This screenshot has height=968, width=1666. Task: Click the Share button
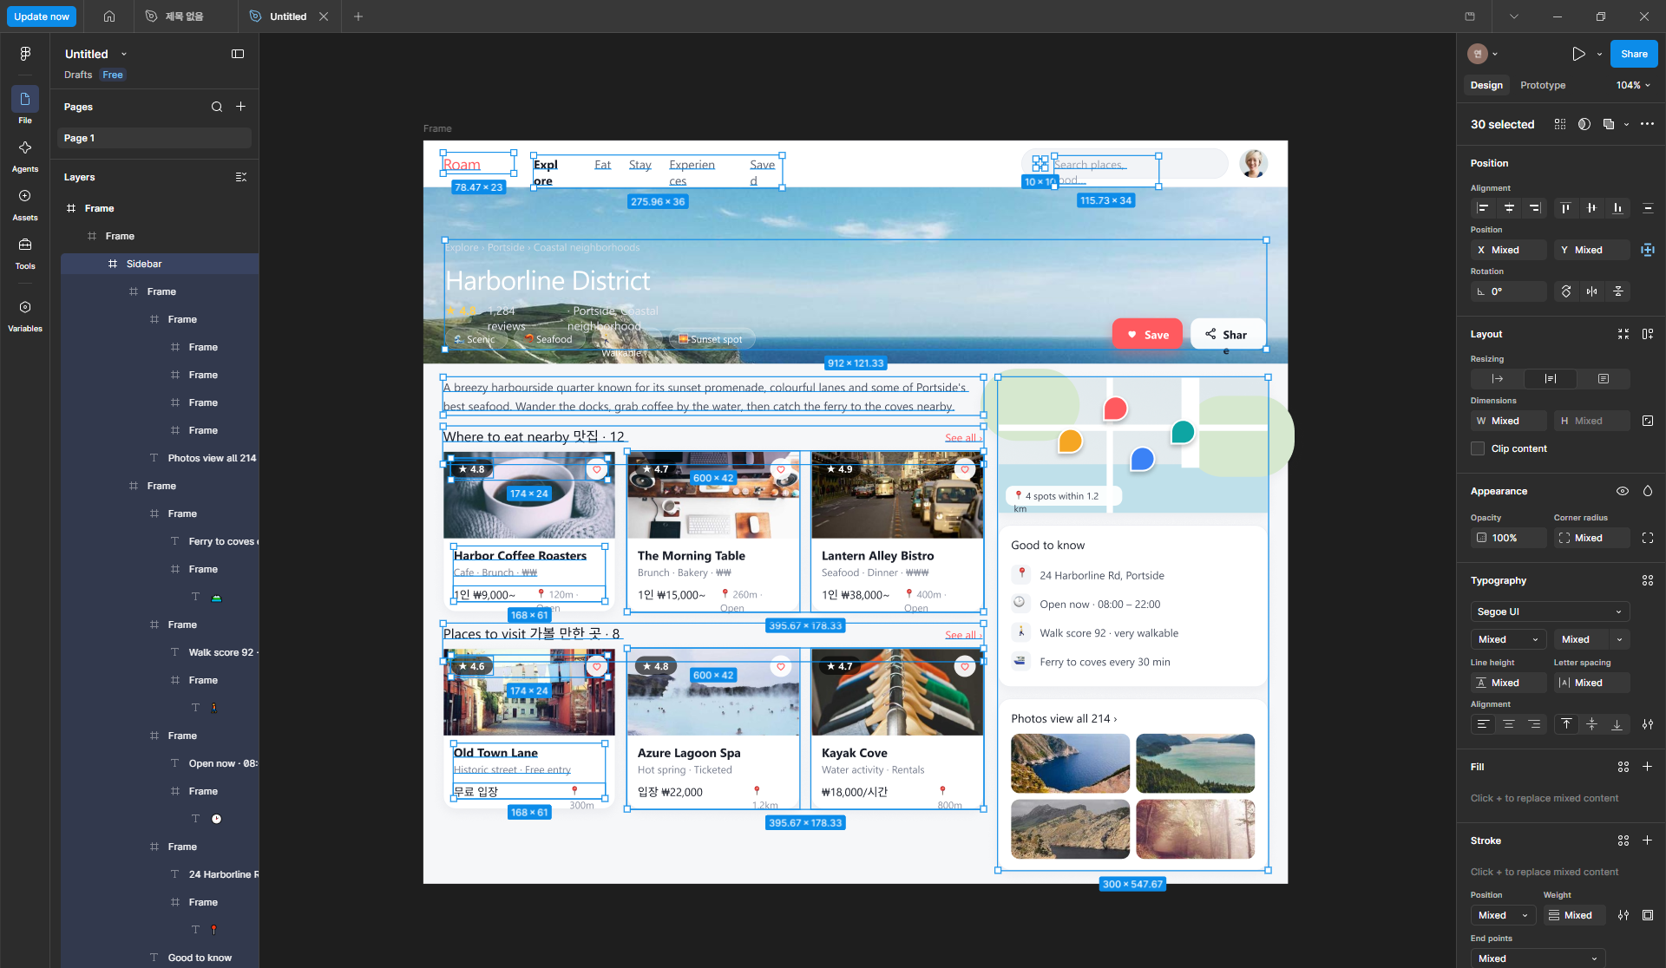1634,54
